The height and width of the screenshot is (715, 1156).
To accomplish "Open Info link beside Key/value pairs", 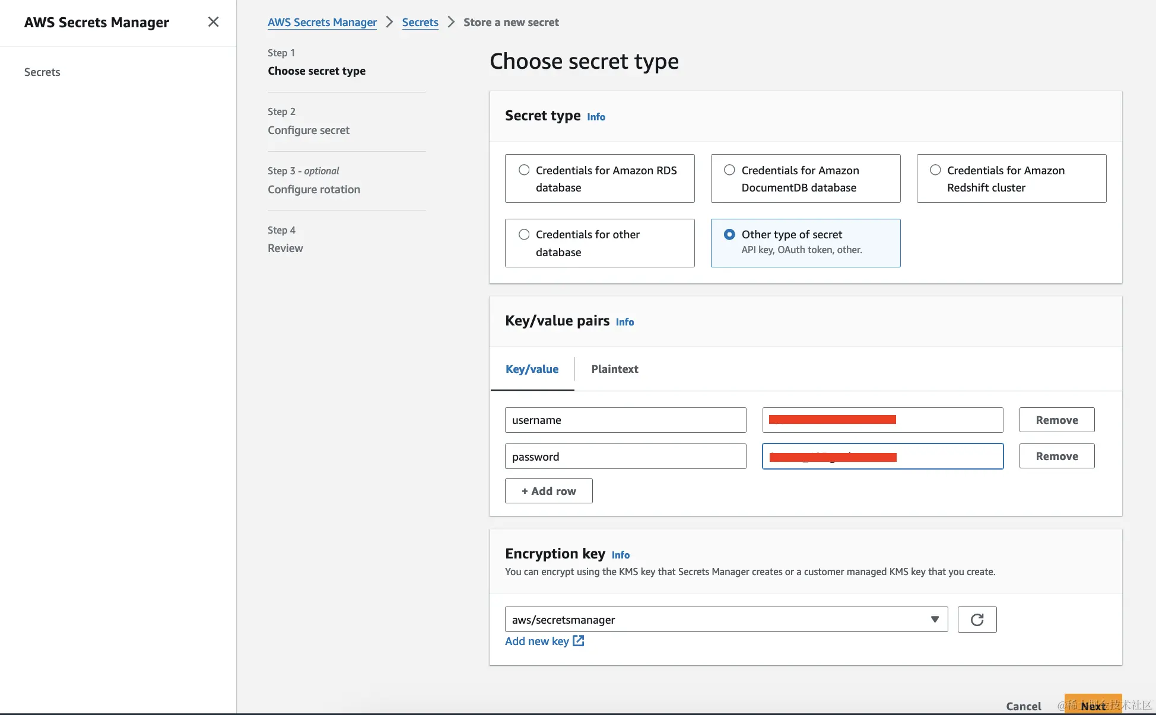I will (624, 322).
